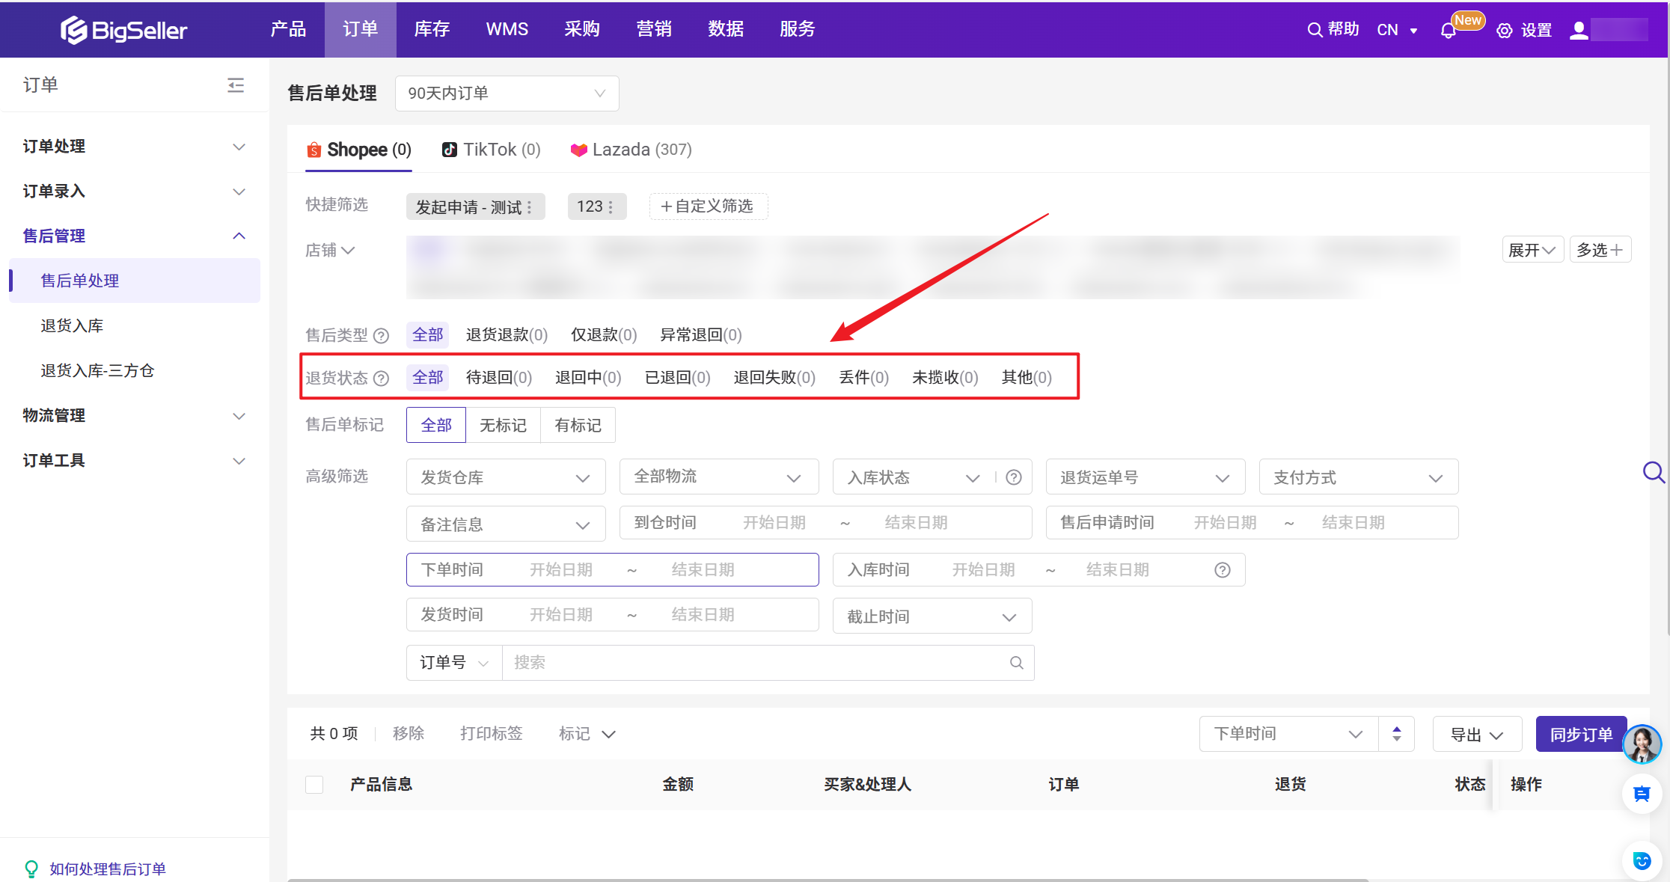Click the search magnifier in order search box
Image resolution: width=1670 pixels, height=882 pixels.
click(x=1016, y=663)
